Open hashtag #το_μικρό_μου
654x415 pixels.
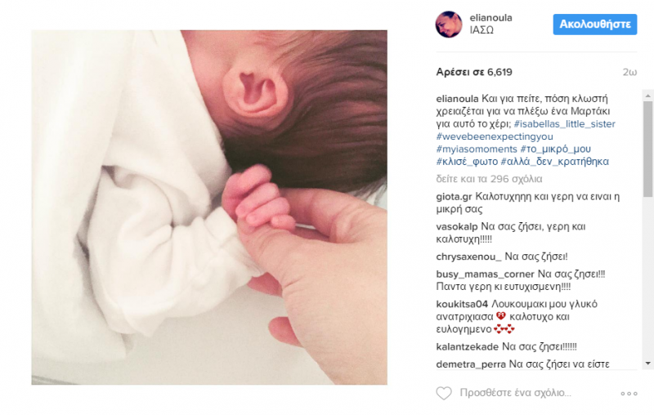[555, 149]
